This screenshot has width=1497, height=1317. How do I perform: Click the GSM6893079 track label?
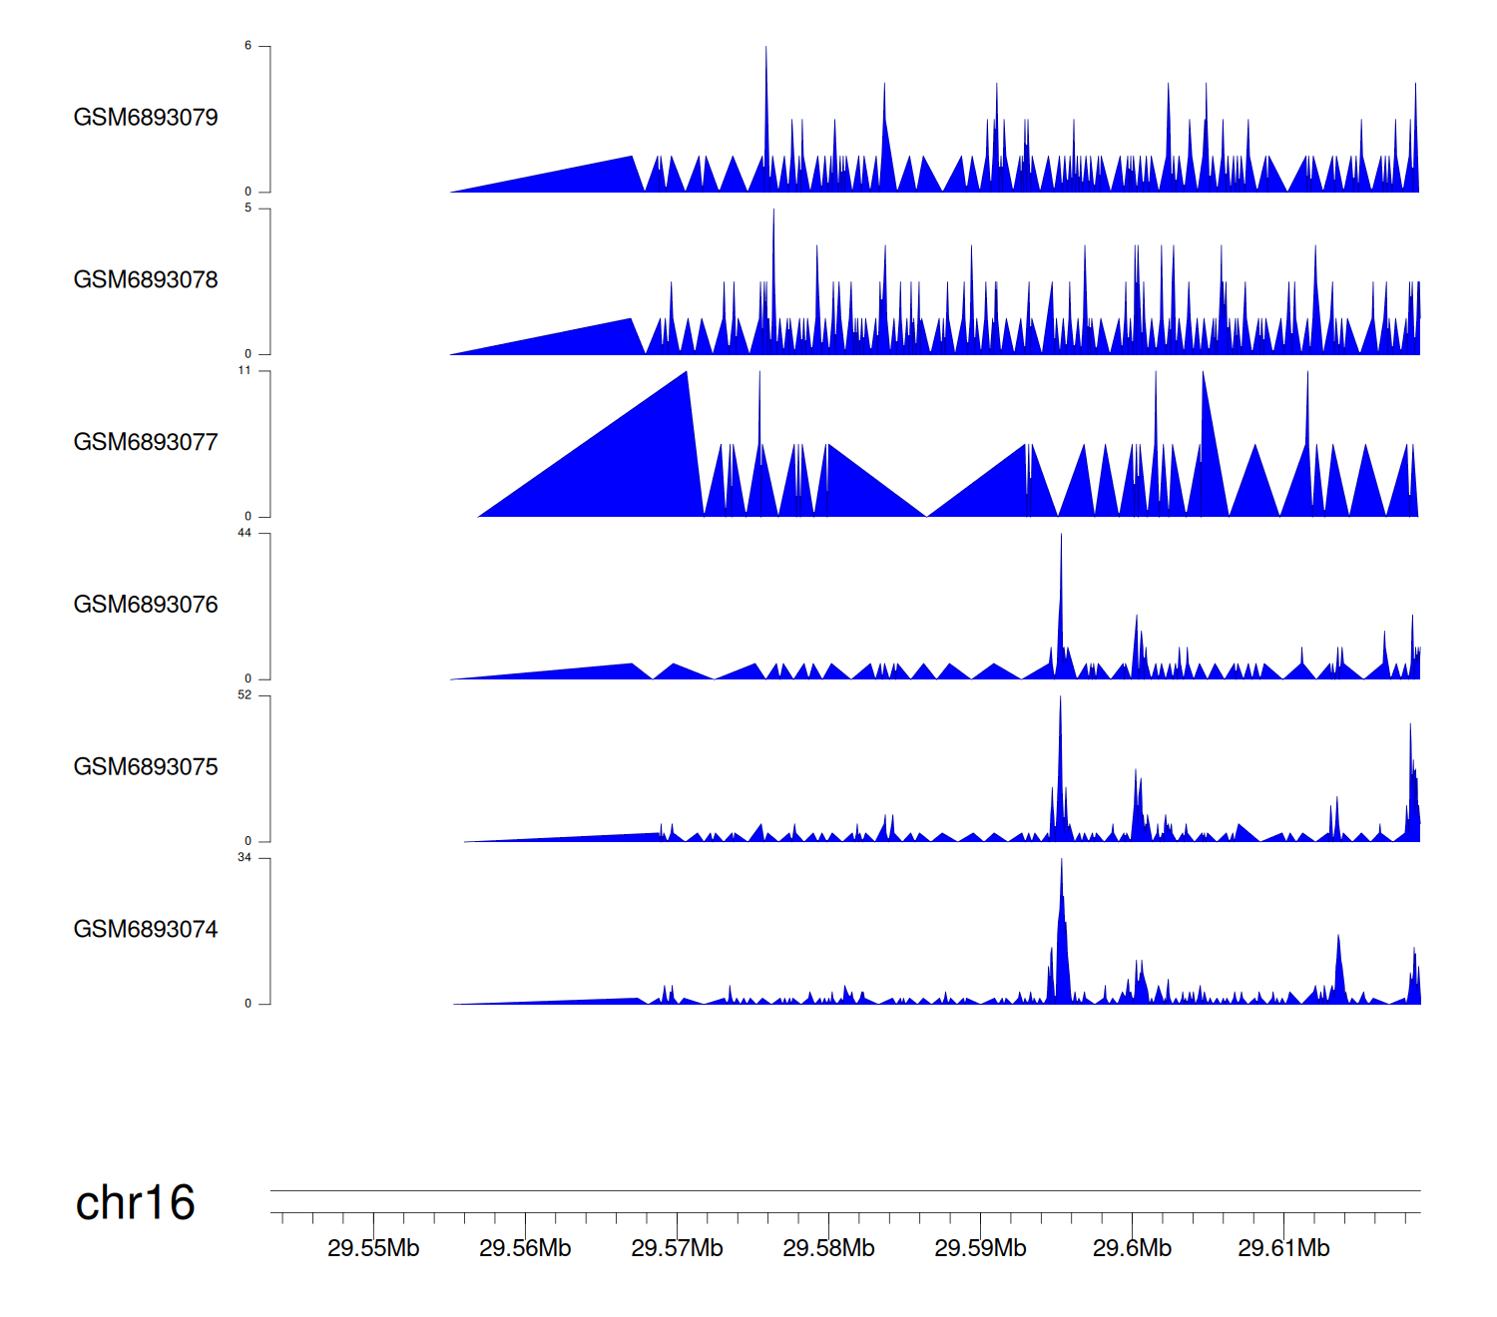coord(146,118)
